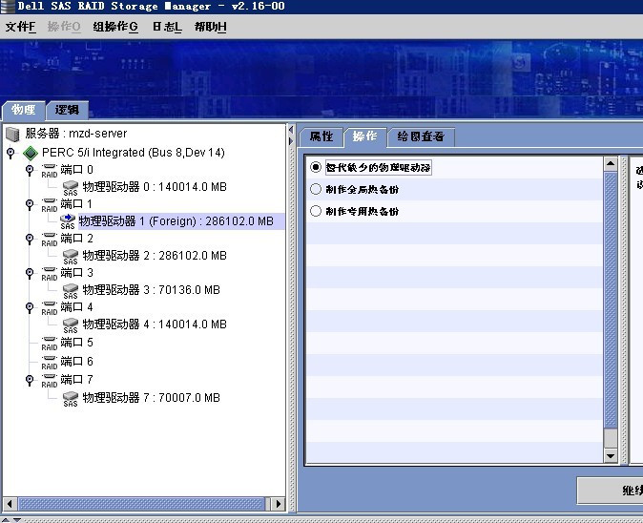This screenshot has width=643, height=523.
Task: Switch to the 物理 view tab
Action: [x=23, y=110]
